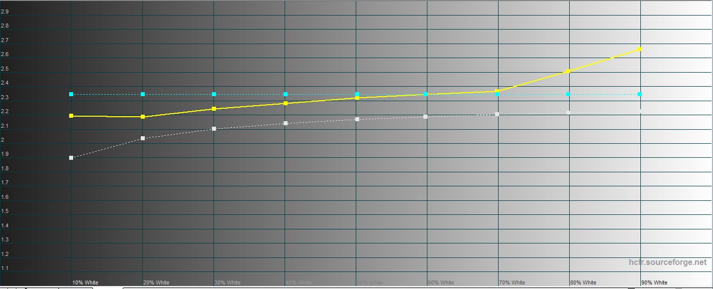
Task: Click the yellow gamma point at 70% White
Action: tap(497, 91)
